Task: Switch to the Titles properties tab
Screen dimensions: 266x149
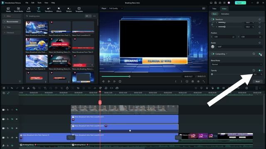Action: coord(214,9)
